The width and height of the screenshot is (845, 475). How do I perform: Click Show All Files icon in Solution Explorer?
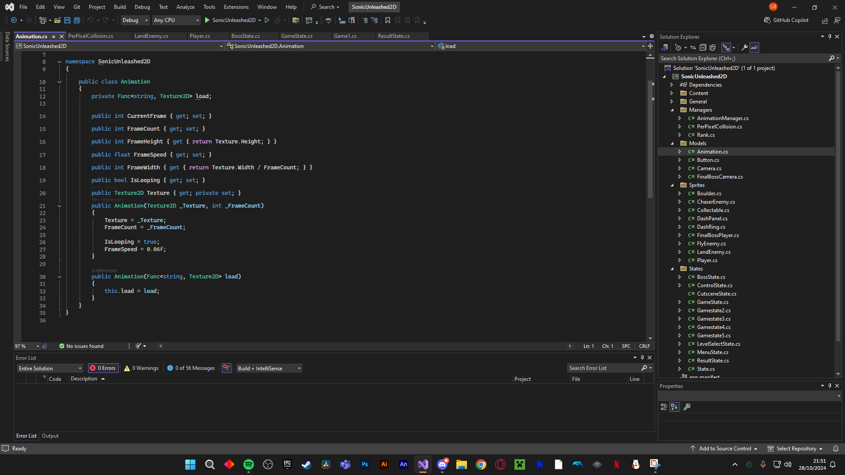pyautogui.click(x=713, y=47)
